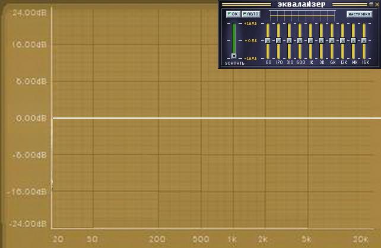Click the 1k frequency axis label
Image resolution: width=381 pixels, height=248 pixels.
[x=232, y=239]
